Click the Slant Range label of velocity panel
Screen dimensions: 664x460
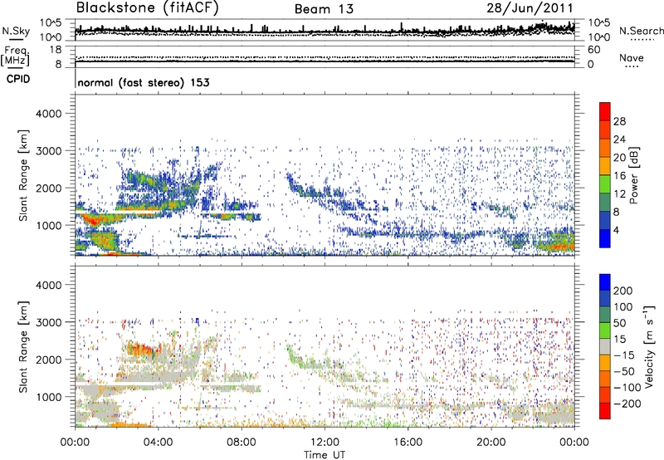(x=23, y=347)
